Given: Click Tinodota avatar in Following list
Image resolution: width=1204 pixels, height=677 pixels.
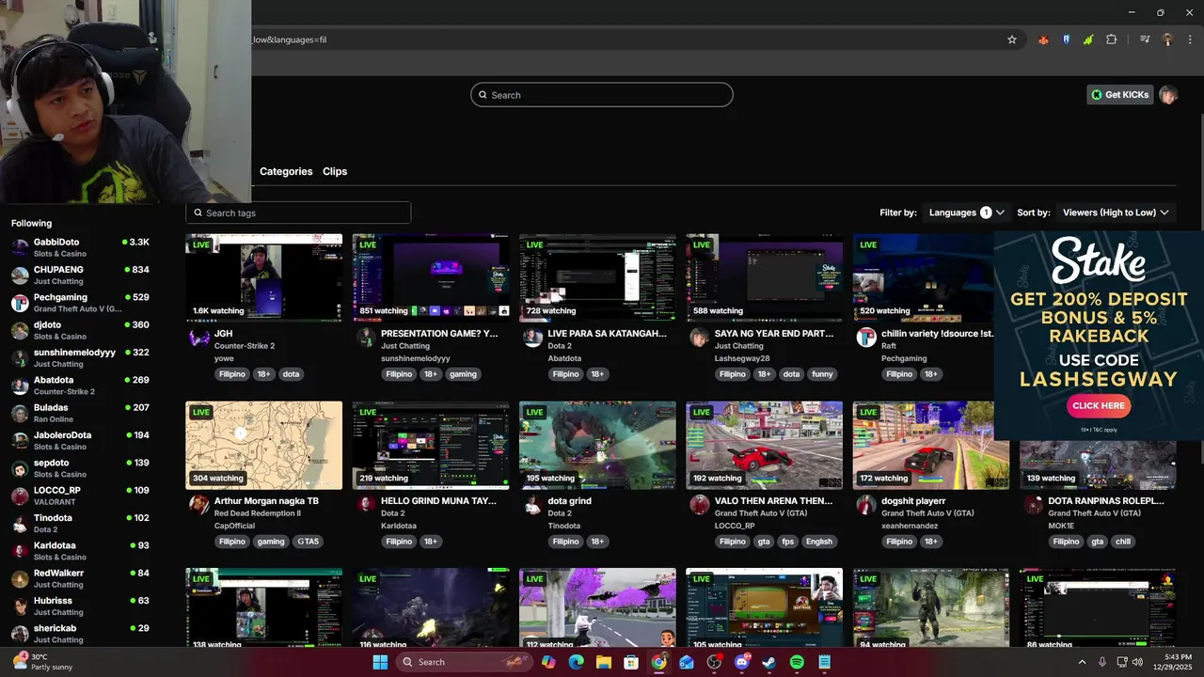Looking at the screenshot, I should coord(20,524).
